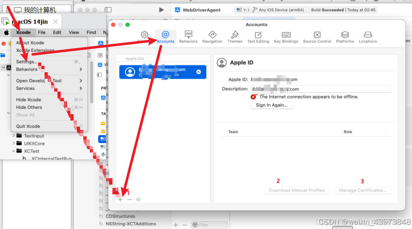412x229 pixels.
Task: Open the project navigator folder icon
Action: point(3,55)
